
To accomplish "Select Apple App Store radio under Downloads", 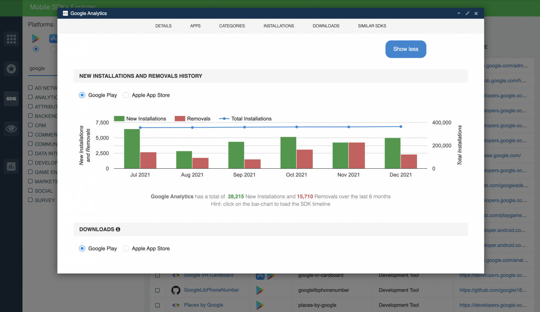I will pos(126,248).
